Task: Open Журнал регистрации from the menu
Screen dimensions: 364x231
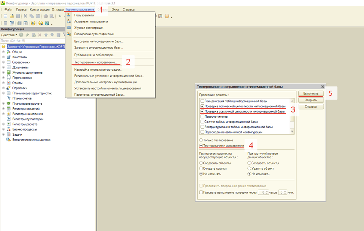Action: click(x=89, y=28)
